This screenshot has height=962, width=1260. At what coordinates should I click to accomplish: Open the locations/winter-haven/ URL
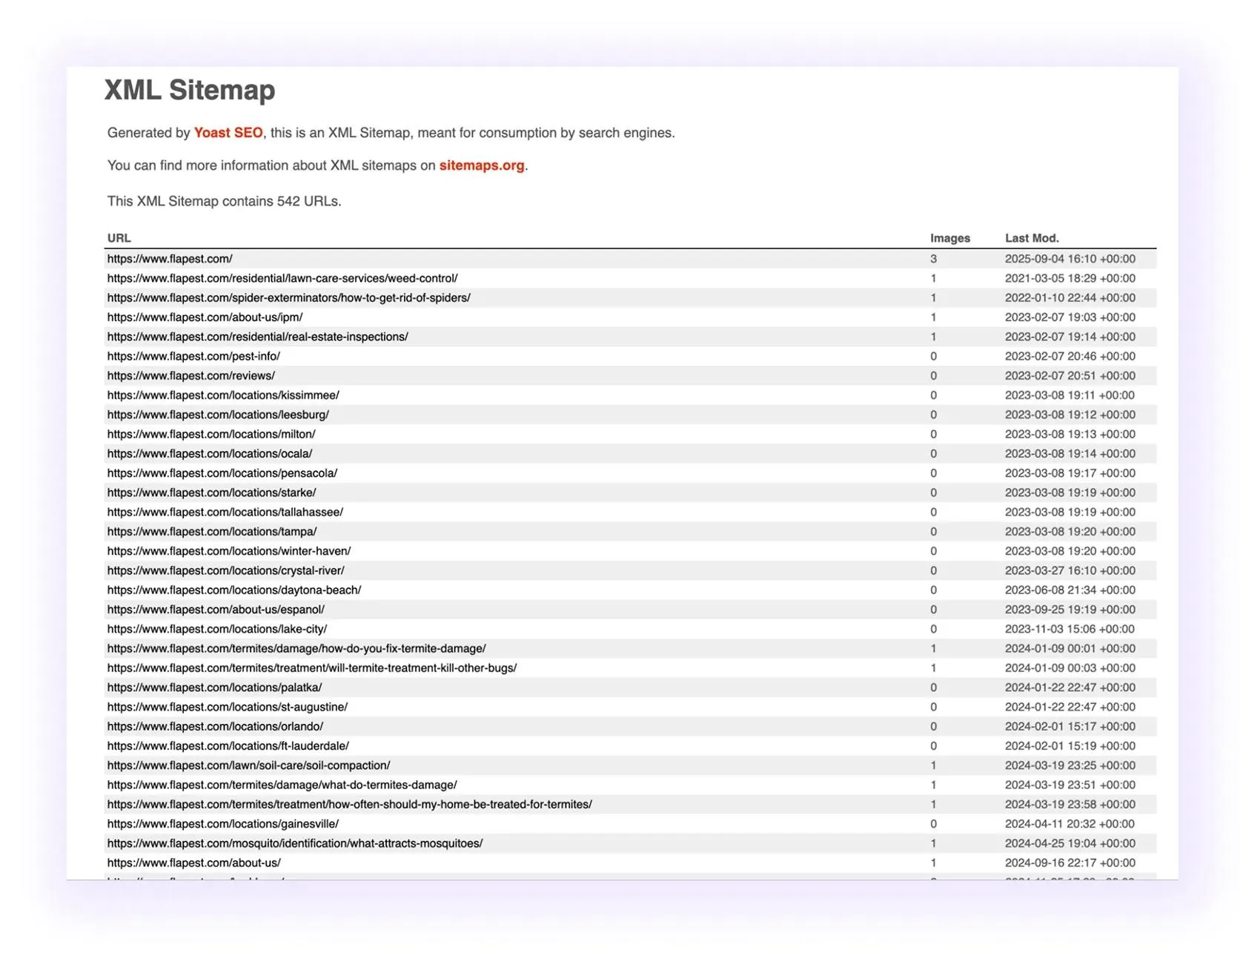229,551
